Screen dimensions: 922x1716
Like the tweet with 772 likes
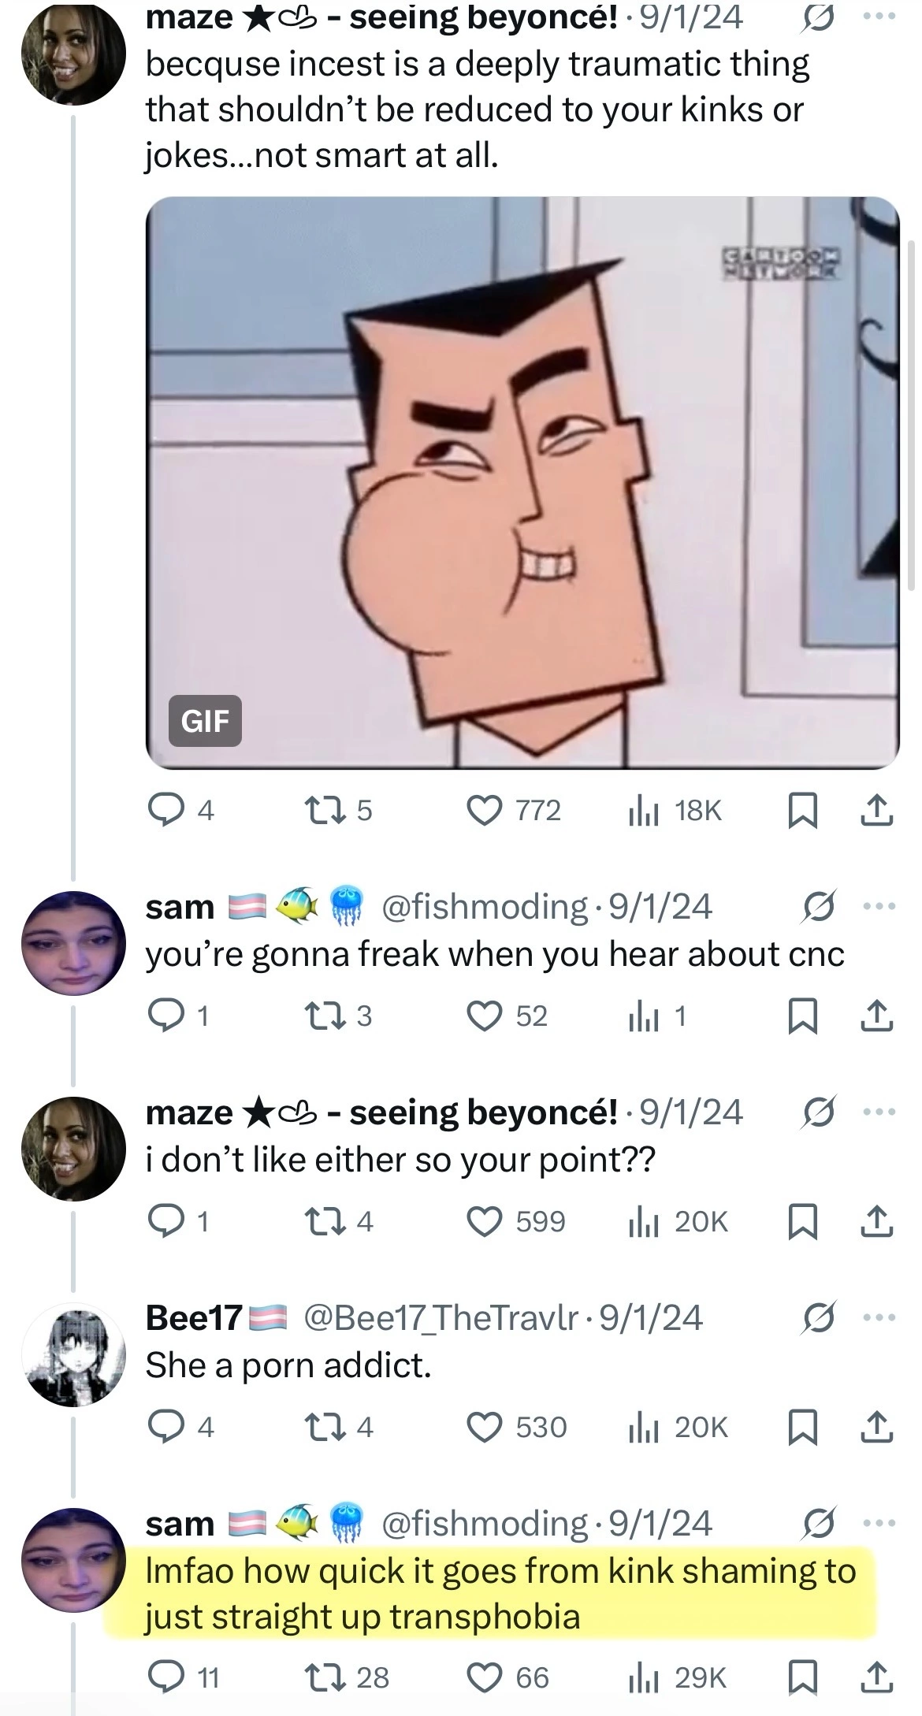(485, 810)
